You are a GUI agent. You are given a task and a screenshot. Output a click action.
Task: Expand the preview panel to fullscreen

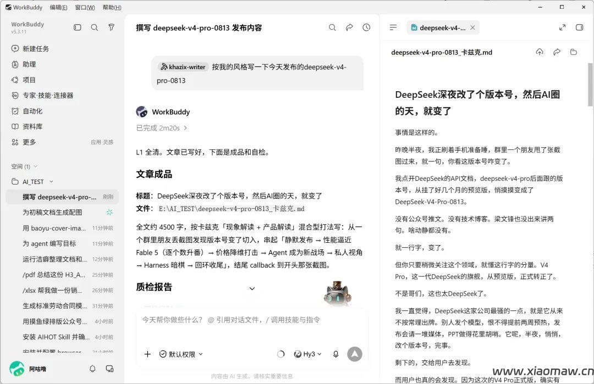click(562, 27)
